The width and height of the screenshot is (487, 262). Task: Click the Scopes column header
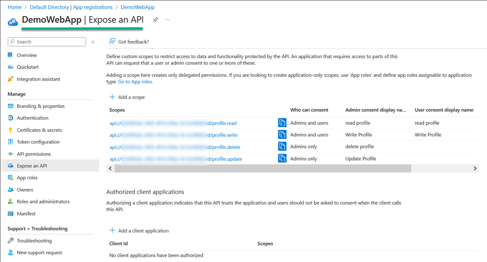pyautogui.click(x=117, y=110)
